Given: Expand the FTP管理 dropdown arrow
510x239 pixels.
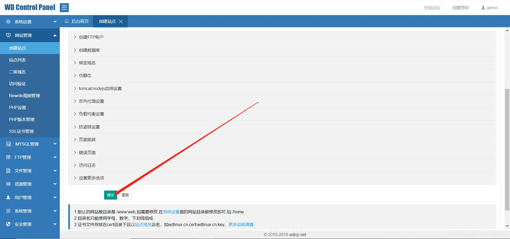Looking at the screenshot, I should pyautogui.click(x=55, y=157).
